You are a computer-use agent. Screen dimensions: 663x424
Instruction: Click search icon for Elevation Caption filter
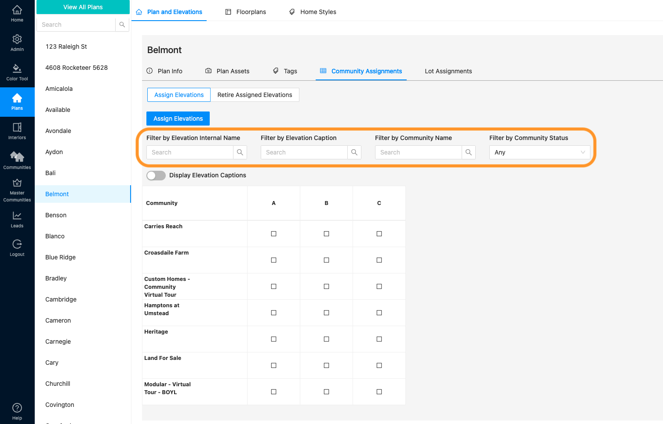(x=354, y=152)
